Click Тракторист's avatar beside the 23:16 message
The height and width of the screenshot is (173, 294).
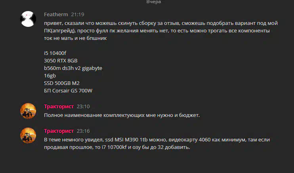tap(28, 135)
